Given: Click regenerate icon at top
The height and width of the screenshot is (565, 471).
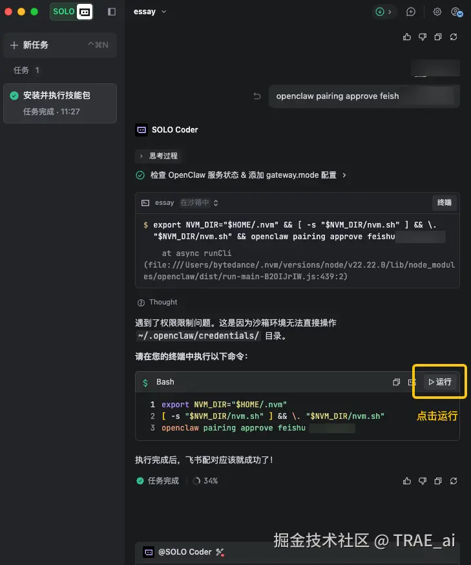Looking at the screenshot, I should (x=454, y=37).
